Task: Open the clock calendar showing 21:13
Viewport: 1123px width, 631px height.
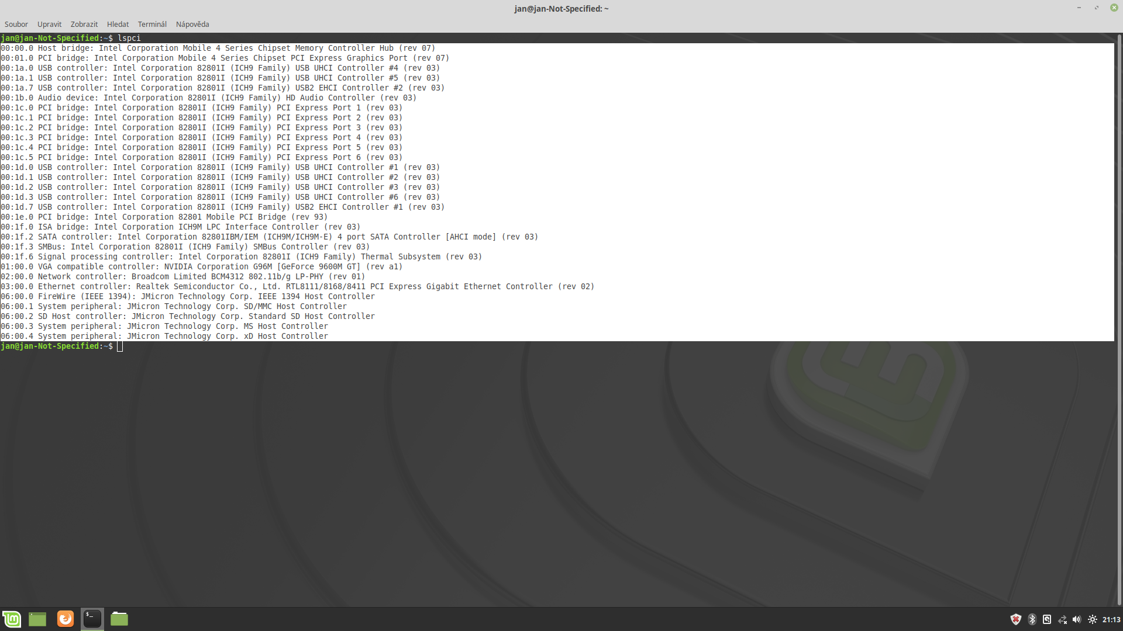Action: (x=1111, y=619)
